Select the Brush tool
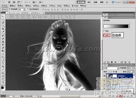 [x=3, y=39]
